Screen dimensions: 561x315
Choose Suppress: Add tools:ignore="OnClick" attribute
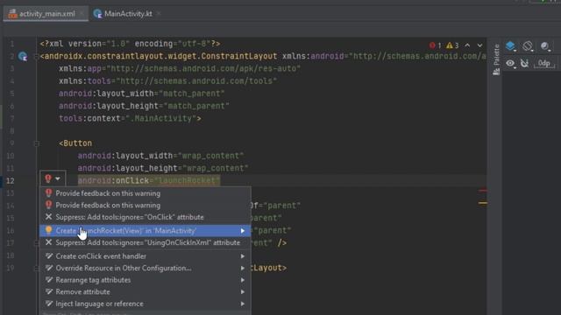tap(146, 217)
